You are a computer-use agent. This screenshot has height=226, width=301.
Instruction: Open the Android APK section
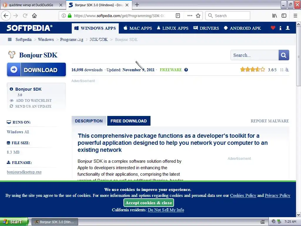pos(242,28)
